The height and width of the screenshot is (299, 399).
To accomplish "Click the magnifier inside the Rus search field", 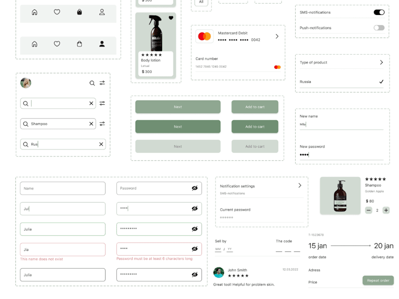I will (26, 145).
